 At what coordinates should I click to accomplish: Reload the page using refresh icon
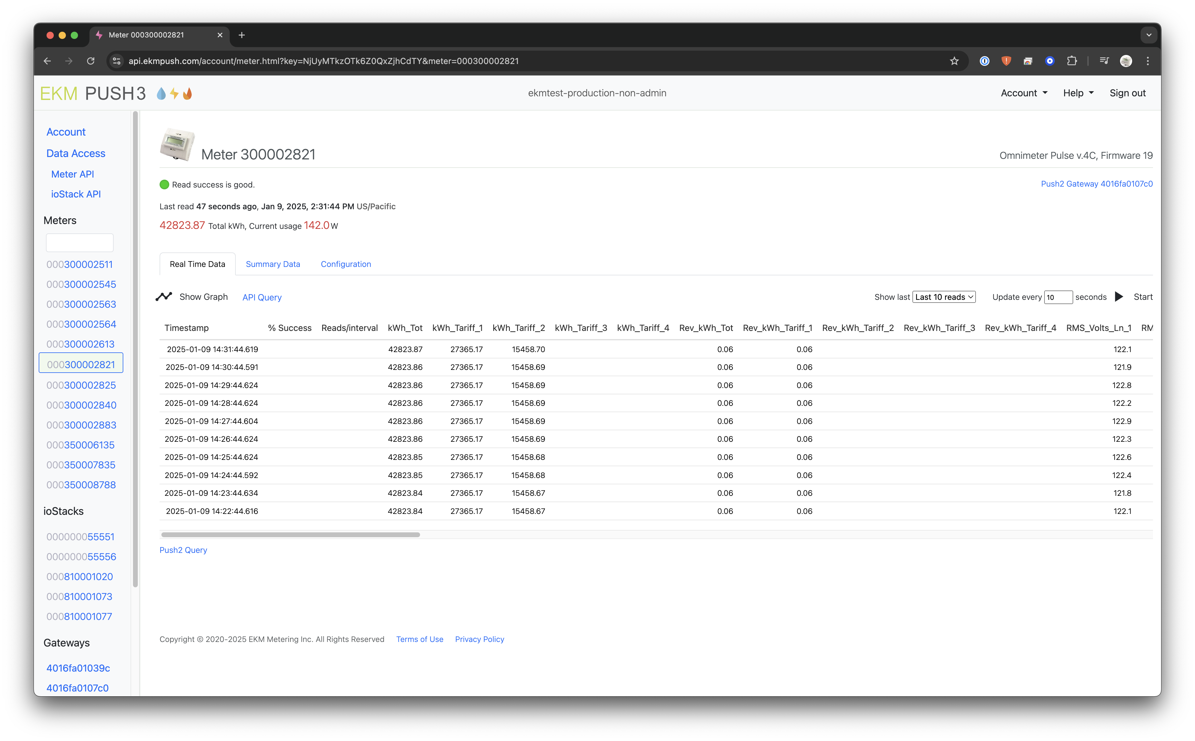[x=91, y=61]
